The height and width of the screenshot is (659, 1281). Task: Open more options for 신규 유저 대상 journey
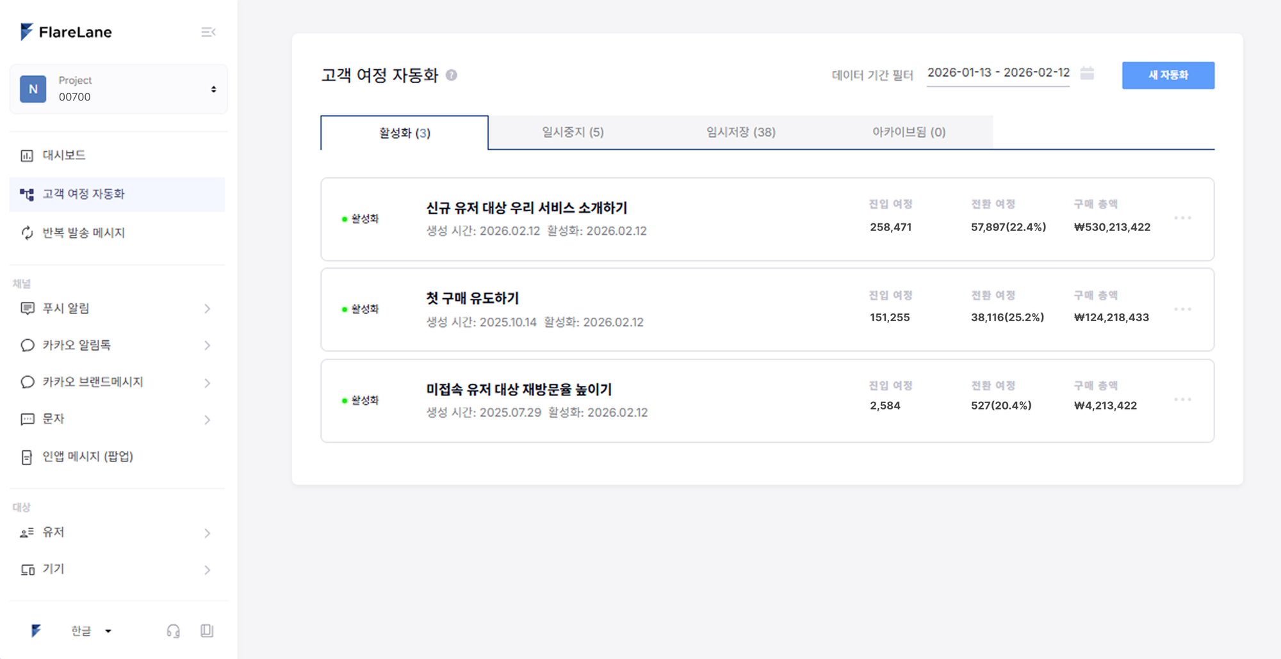tap(1182, 218)
